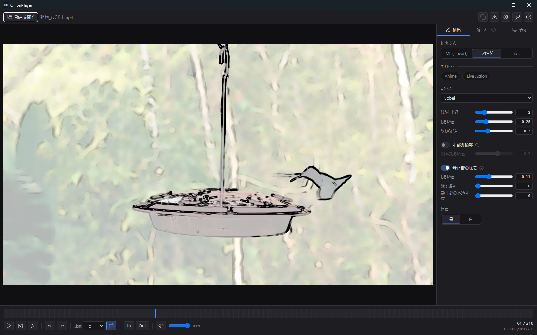The height and width of the screenshot is (335, 537).
Task: Step back one frame icon
Action: [x=50, y=326]
